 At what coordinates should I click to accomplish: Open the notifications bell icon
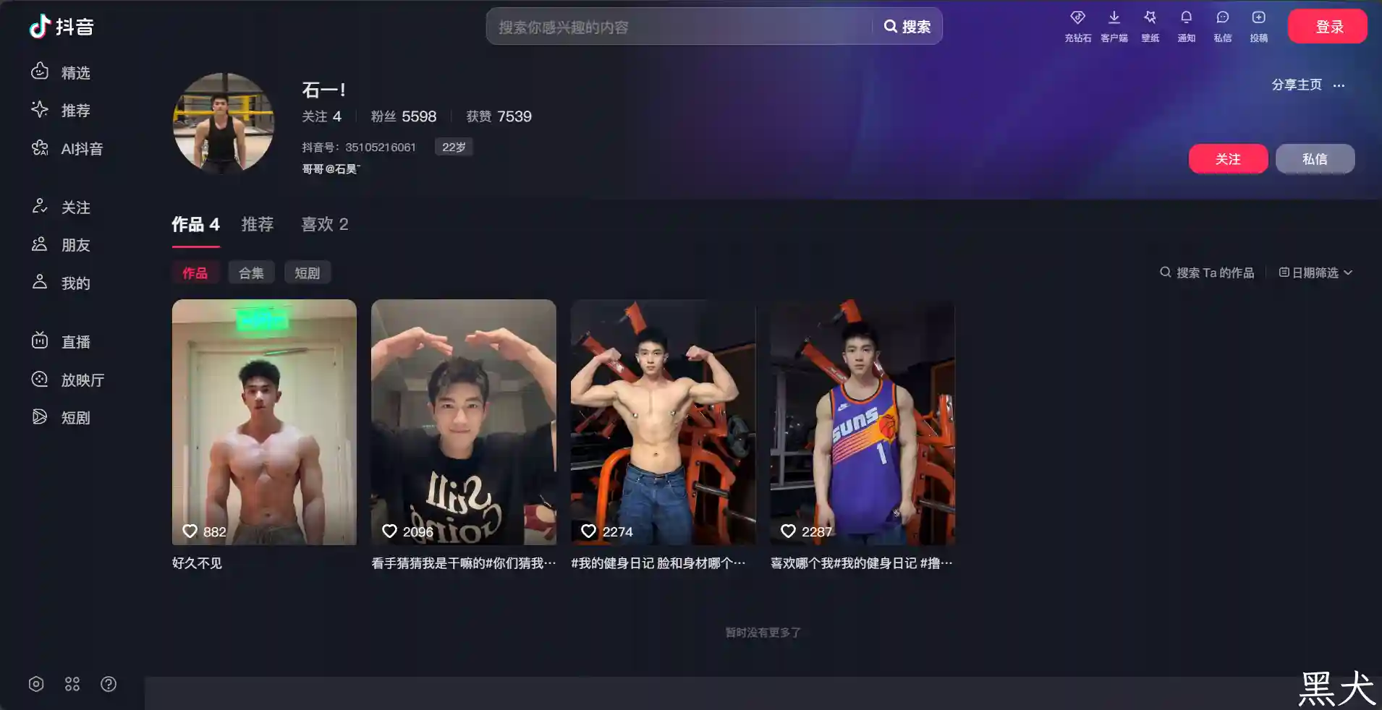tap(1186, 19)
